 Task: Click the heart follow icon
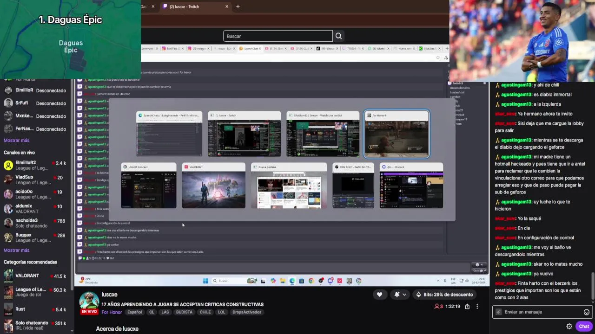click(379, 295)
